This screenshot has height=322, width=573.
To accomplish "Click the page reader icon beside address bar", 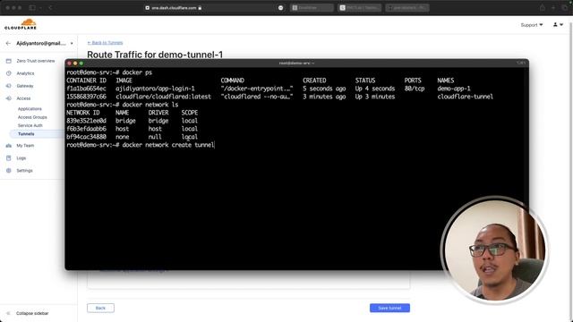I will (280, 8).
